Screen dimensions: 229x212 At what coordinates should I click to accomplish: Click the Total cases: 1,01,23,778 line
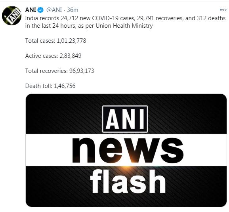coord(55,41)
